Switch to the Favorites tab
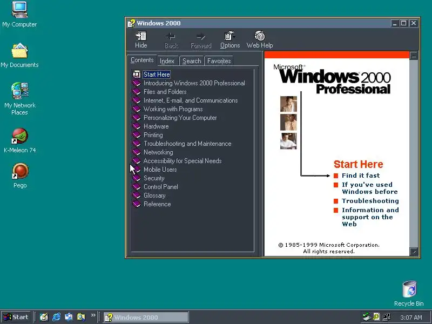 (x=219, y=61)
